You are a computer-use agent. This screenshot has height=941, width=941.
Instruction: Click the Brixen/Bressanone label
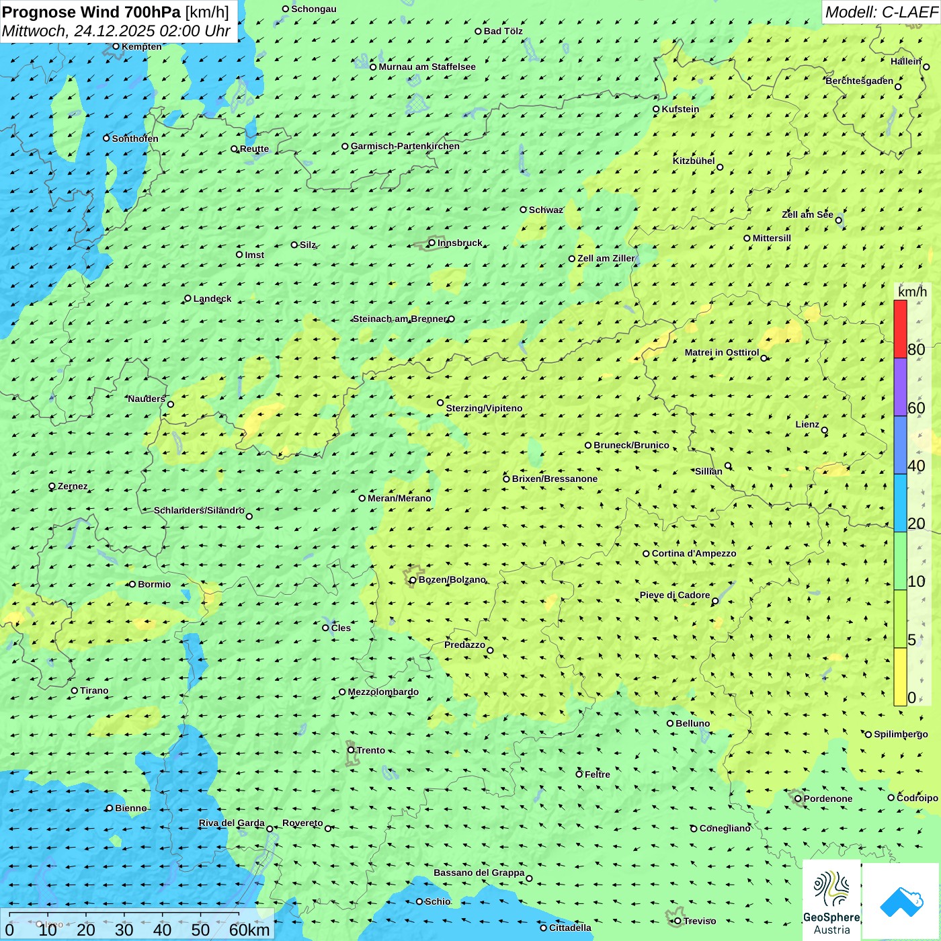[x=555, y=479]
